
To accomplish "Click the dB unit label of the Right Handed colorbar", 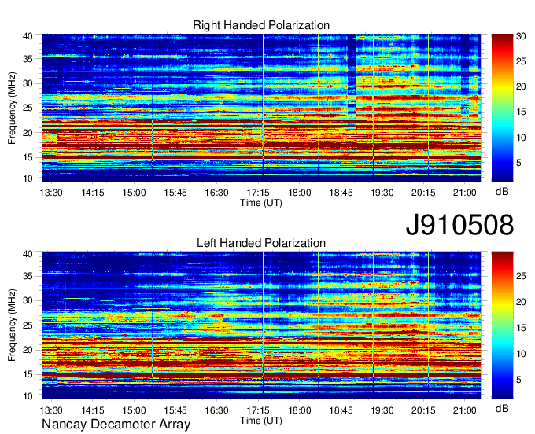I will click(502, 192).
